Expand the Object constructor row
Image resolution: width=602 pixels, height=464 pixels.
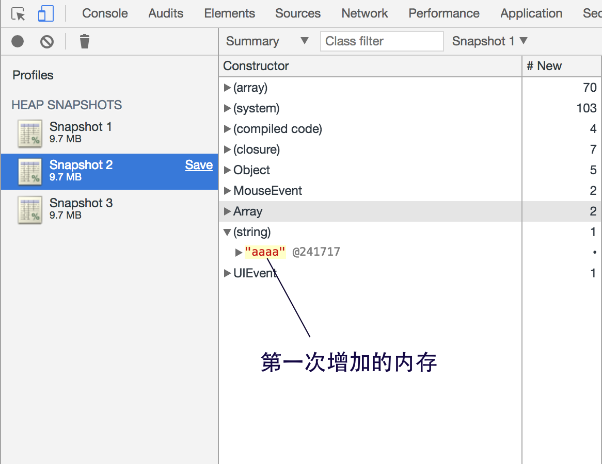pyautogui.click(x=227, y=170)
